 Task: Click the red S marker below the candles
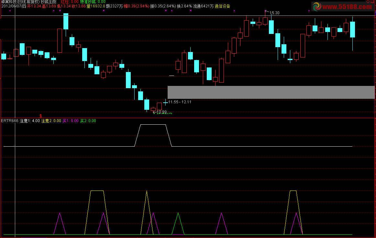coord(41,116)
